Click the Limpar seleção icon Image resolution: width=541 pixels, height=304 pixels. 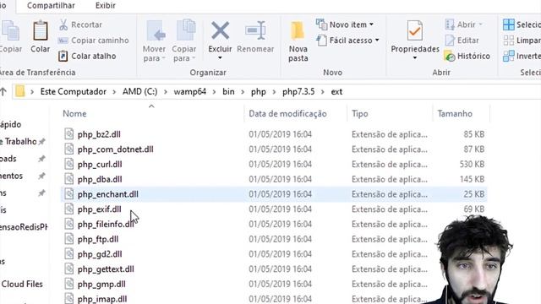click(x=509, y=41)
